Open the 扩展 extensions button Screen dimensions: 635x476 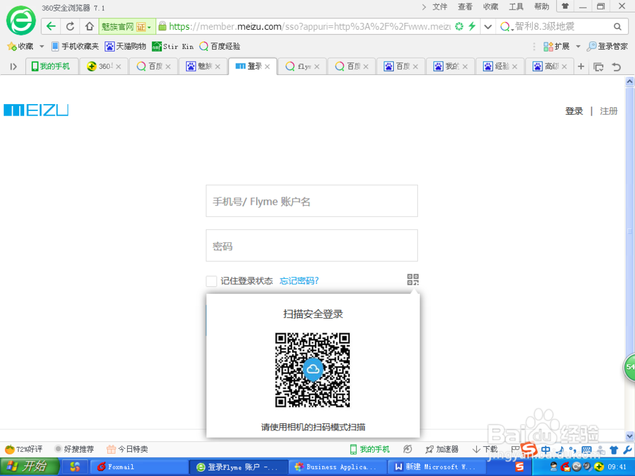point(556,46)
